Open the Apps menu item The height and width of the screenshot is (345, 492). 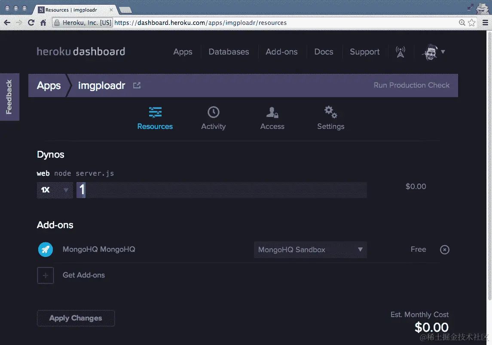coord(183,52)
